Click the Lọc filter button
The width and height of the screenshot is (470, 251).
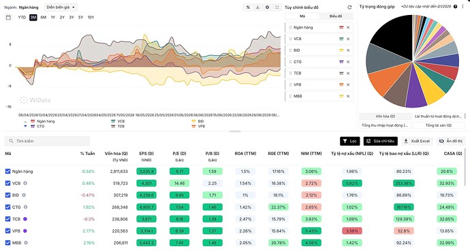350,141
